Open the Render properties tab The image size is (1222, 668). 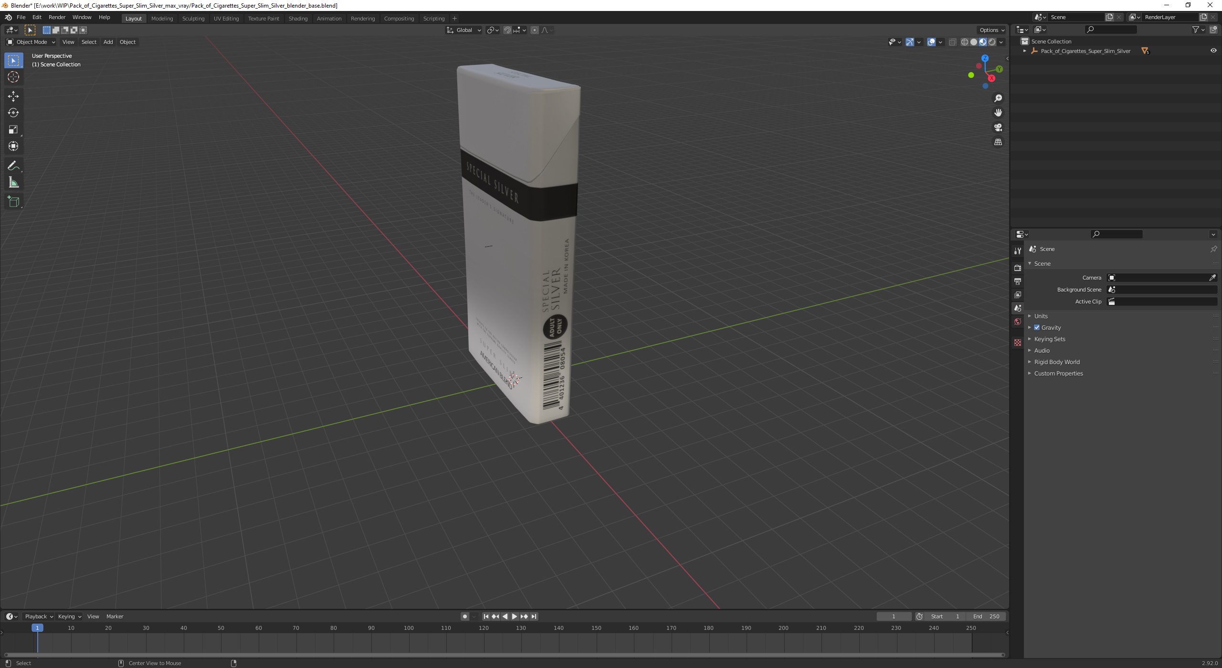coord(1018,268)
